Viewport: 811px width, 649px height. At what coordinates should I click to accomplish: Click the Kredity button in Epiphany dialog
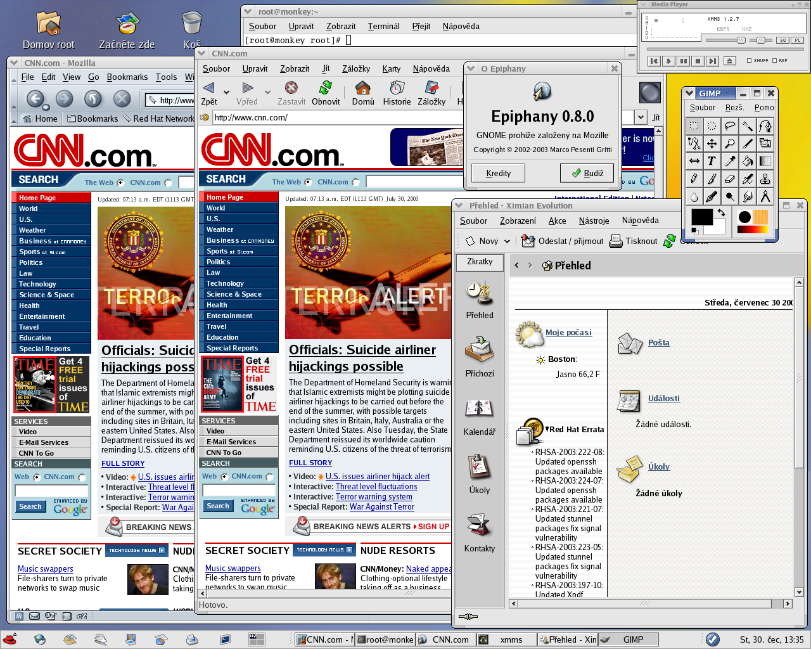[499, 173]
